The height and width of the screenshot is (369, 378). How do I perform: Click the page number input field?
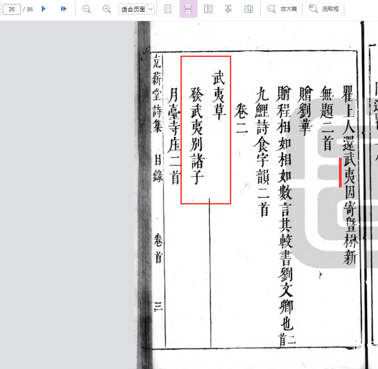tap(12, 9)
